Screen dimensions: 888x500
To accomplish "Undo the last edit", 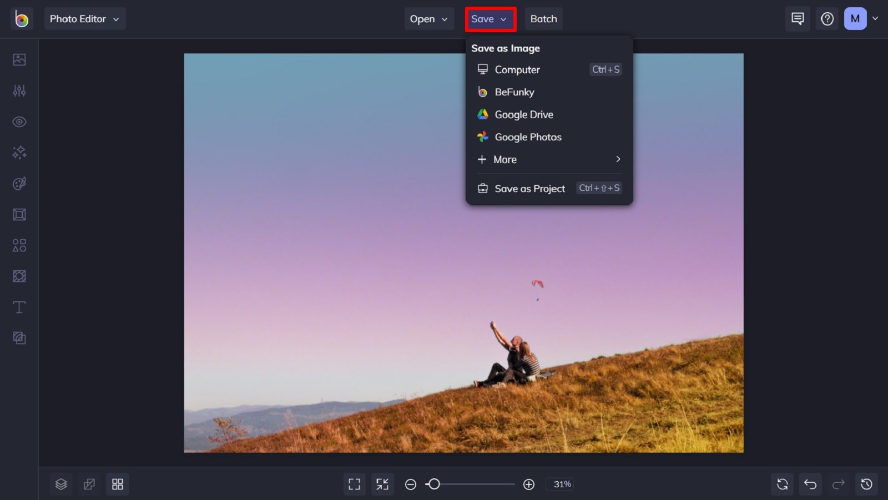I will coord(810,483).
